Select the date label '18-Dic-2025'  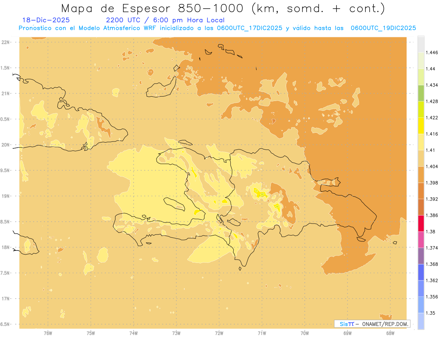click(46, 20)
